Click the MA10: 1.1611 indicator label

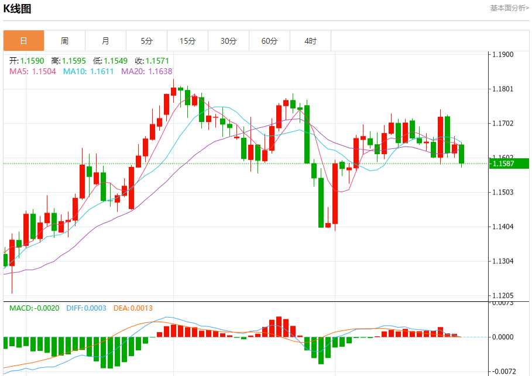[x=88, y=71]
